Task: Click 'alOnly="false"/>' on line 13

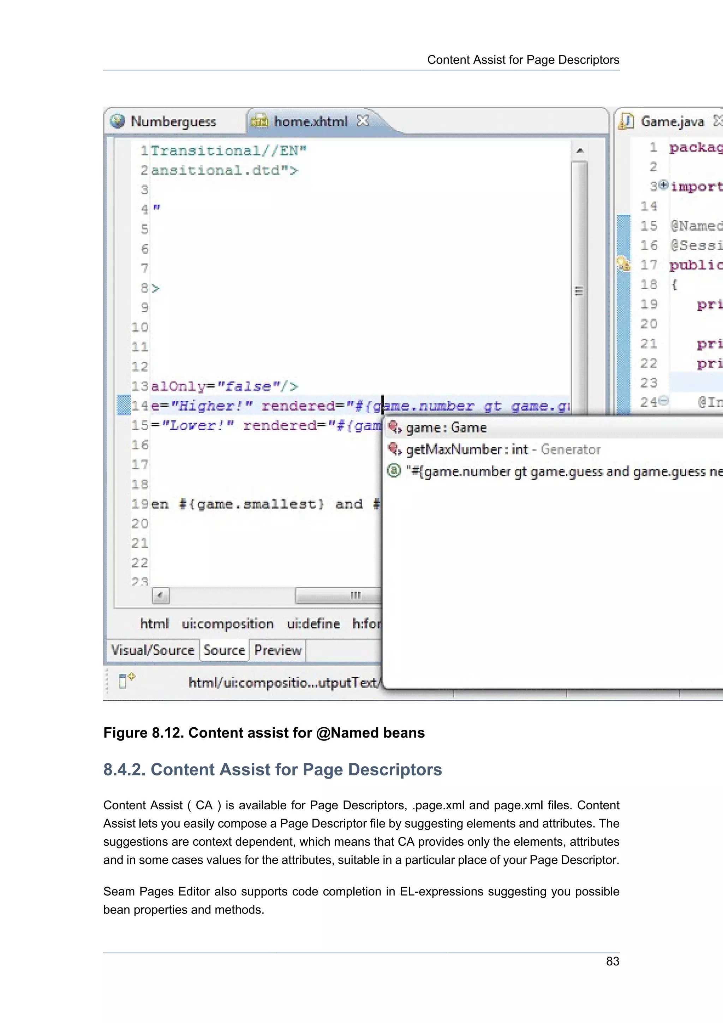Action: tap(225, 386)
